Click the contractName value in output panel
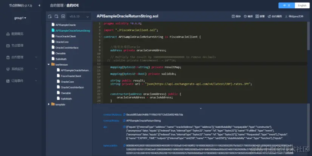This screenshot has width=312, height=156. click(144, 121)
